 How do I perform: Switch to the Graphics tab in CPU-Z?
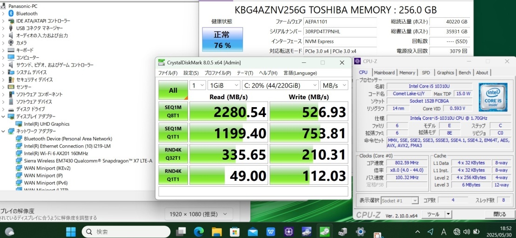point(445,73)
